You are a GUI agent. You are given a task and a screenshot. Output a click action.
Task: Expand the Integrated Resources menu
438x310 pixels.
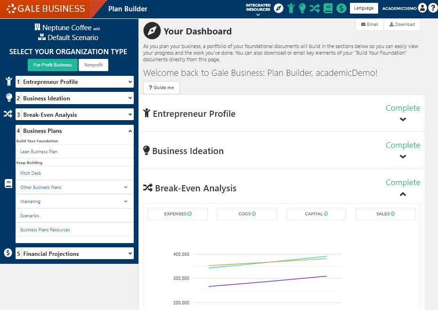(x=258, y=9)
